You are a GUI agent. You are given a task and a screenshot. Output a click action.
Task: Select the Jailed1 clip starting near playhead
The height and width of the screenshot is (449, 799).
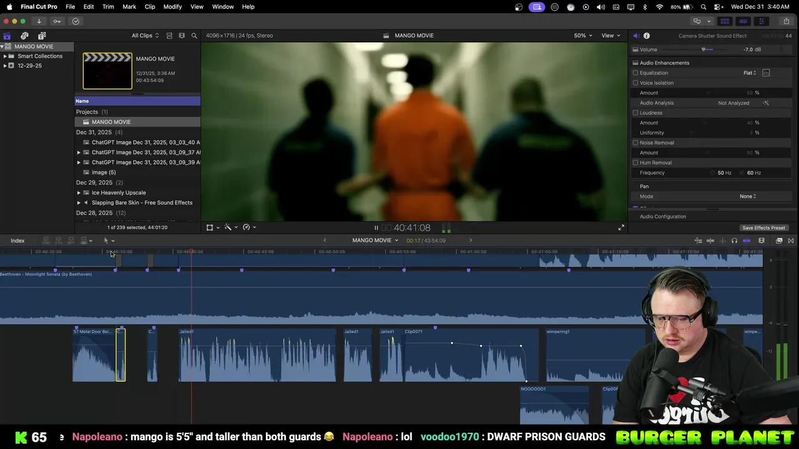click(257, 355)
